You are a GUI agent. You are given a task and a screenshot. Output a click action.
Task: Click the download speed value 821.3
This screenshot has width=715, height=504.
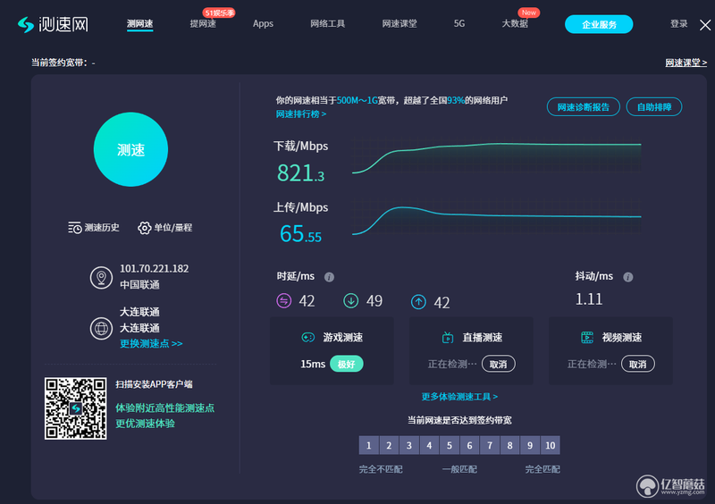click(x=301, y=173)
